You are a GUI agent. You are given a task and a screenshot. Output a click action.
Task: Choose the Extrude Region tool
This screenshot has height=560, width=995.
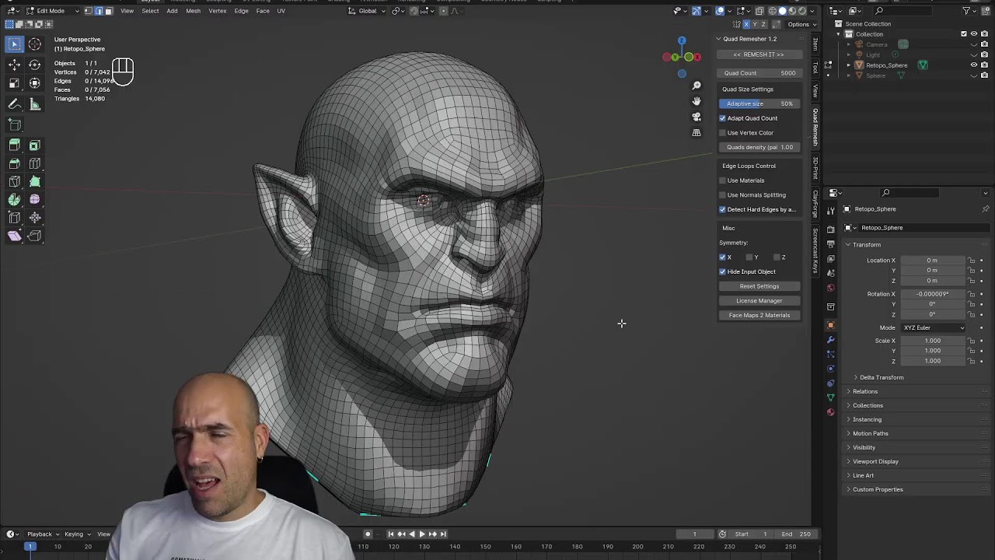[14, 145]
